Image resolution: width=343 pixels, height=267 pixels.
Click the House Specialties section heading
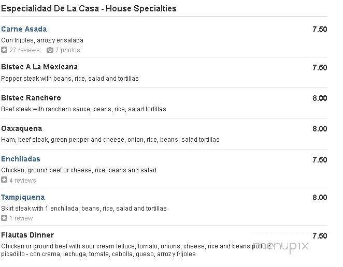89,8
